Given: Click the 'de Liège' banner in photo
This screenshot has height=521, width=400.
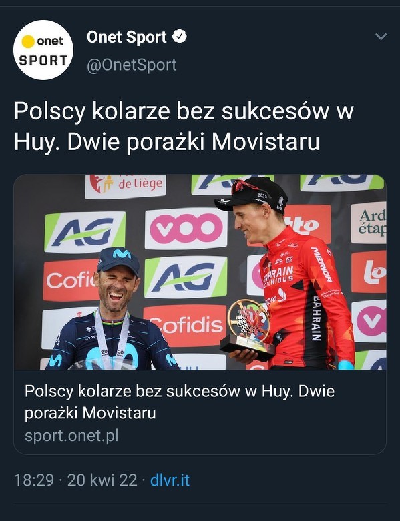Looking at the screenshot, I should [126, 186].
